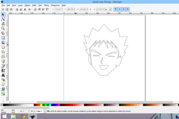Adjust the W width stepper arrows
This screenshot has width=179, height=119.
click(x=87, y=9)
